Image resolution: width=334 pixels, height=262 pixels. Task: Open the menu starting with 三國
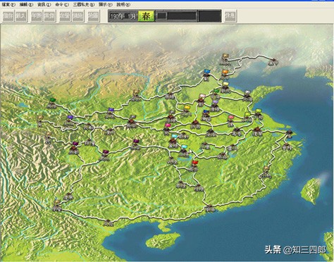83,4
